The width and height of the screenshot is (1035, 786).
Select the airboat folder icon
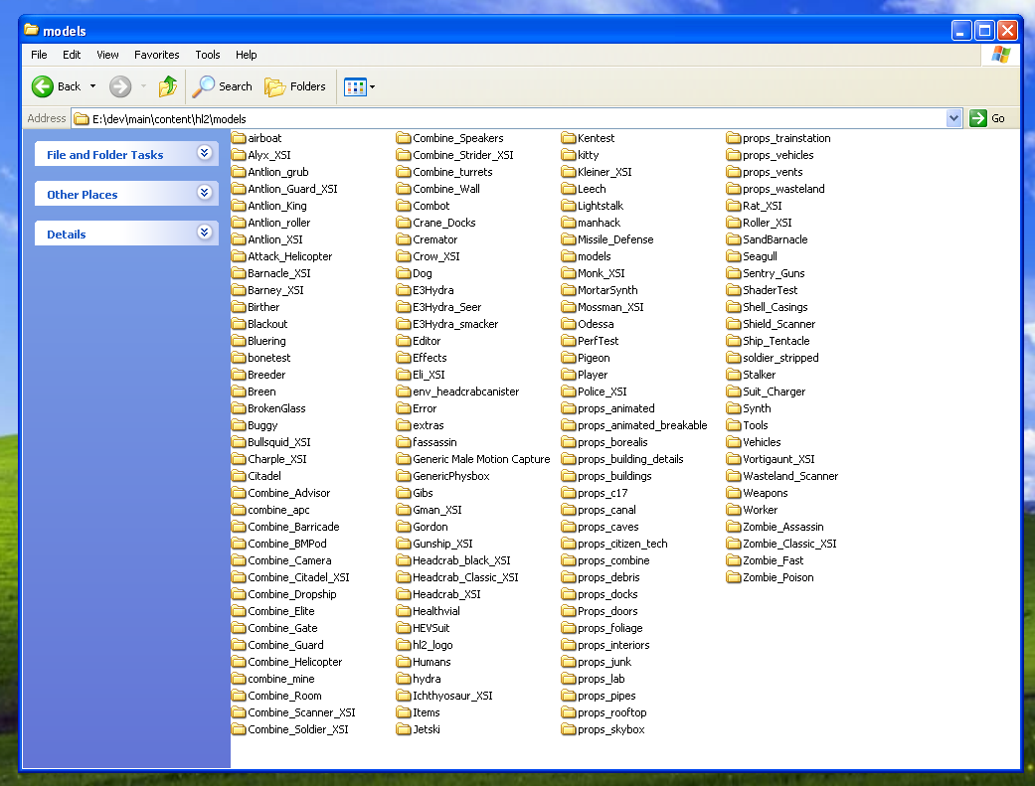click(239, 138)
